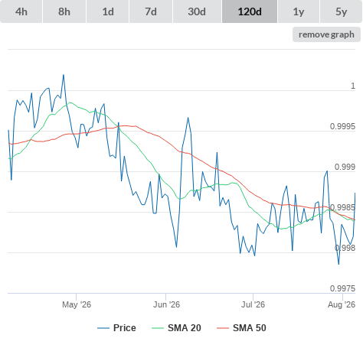This screenshot has width=363, height=348.
Task: Click the active 120d range tab
Action: click(x=250, y=11)
